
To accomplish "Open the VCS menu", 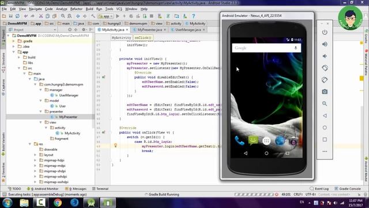I will click(x=119, y=9).
